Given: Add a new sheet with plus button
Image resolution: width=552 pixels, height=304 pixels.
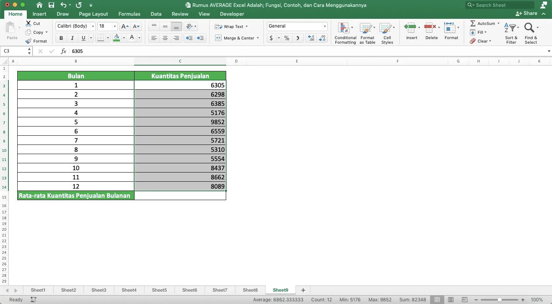Looking at the screenshot, I should tap(303, 290).
